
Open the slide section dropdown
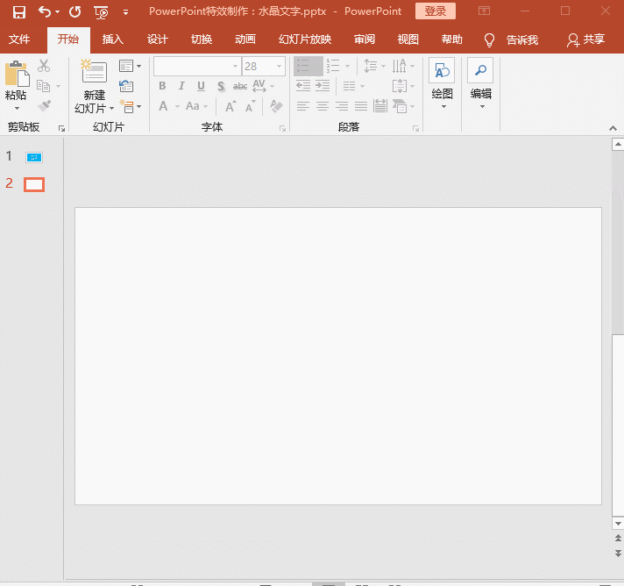click(x=130, y=106)
